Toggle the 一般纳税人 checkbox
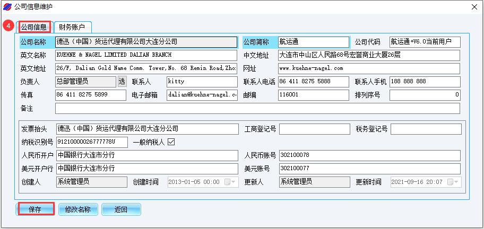484x229 pixels. (171, 142)
